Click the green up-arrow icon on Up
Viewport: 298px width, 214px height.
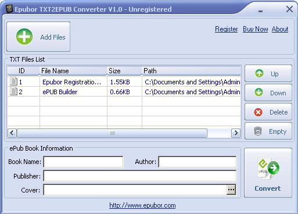tap(259, 73)
